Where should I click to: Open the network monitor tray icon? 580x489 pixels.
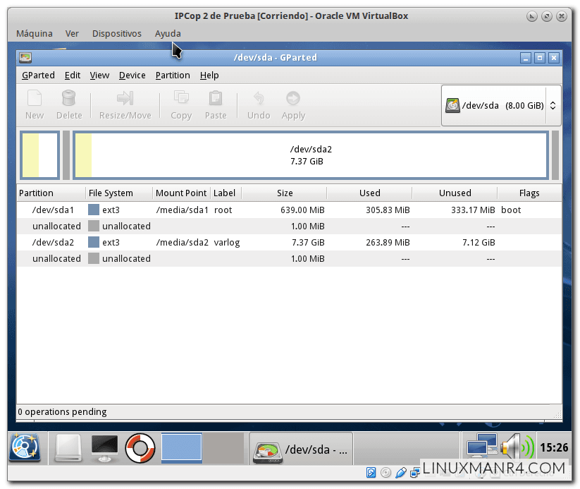482,446
